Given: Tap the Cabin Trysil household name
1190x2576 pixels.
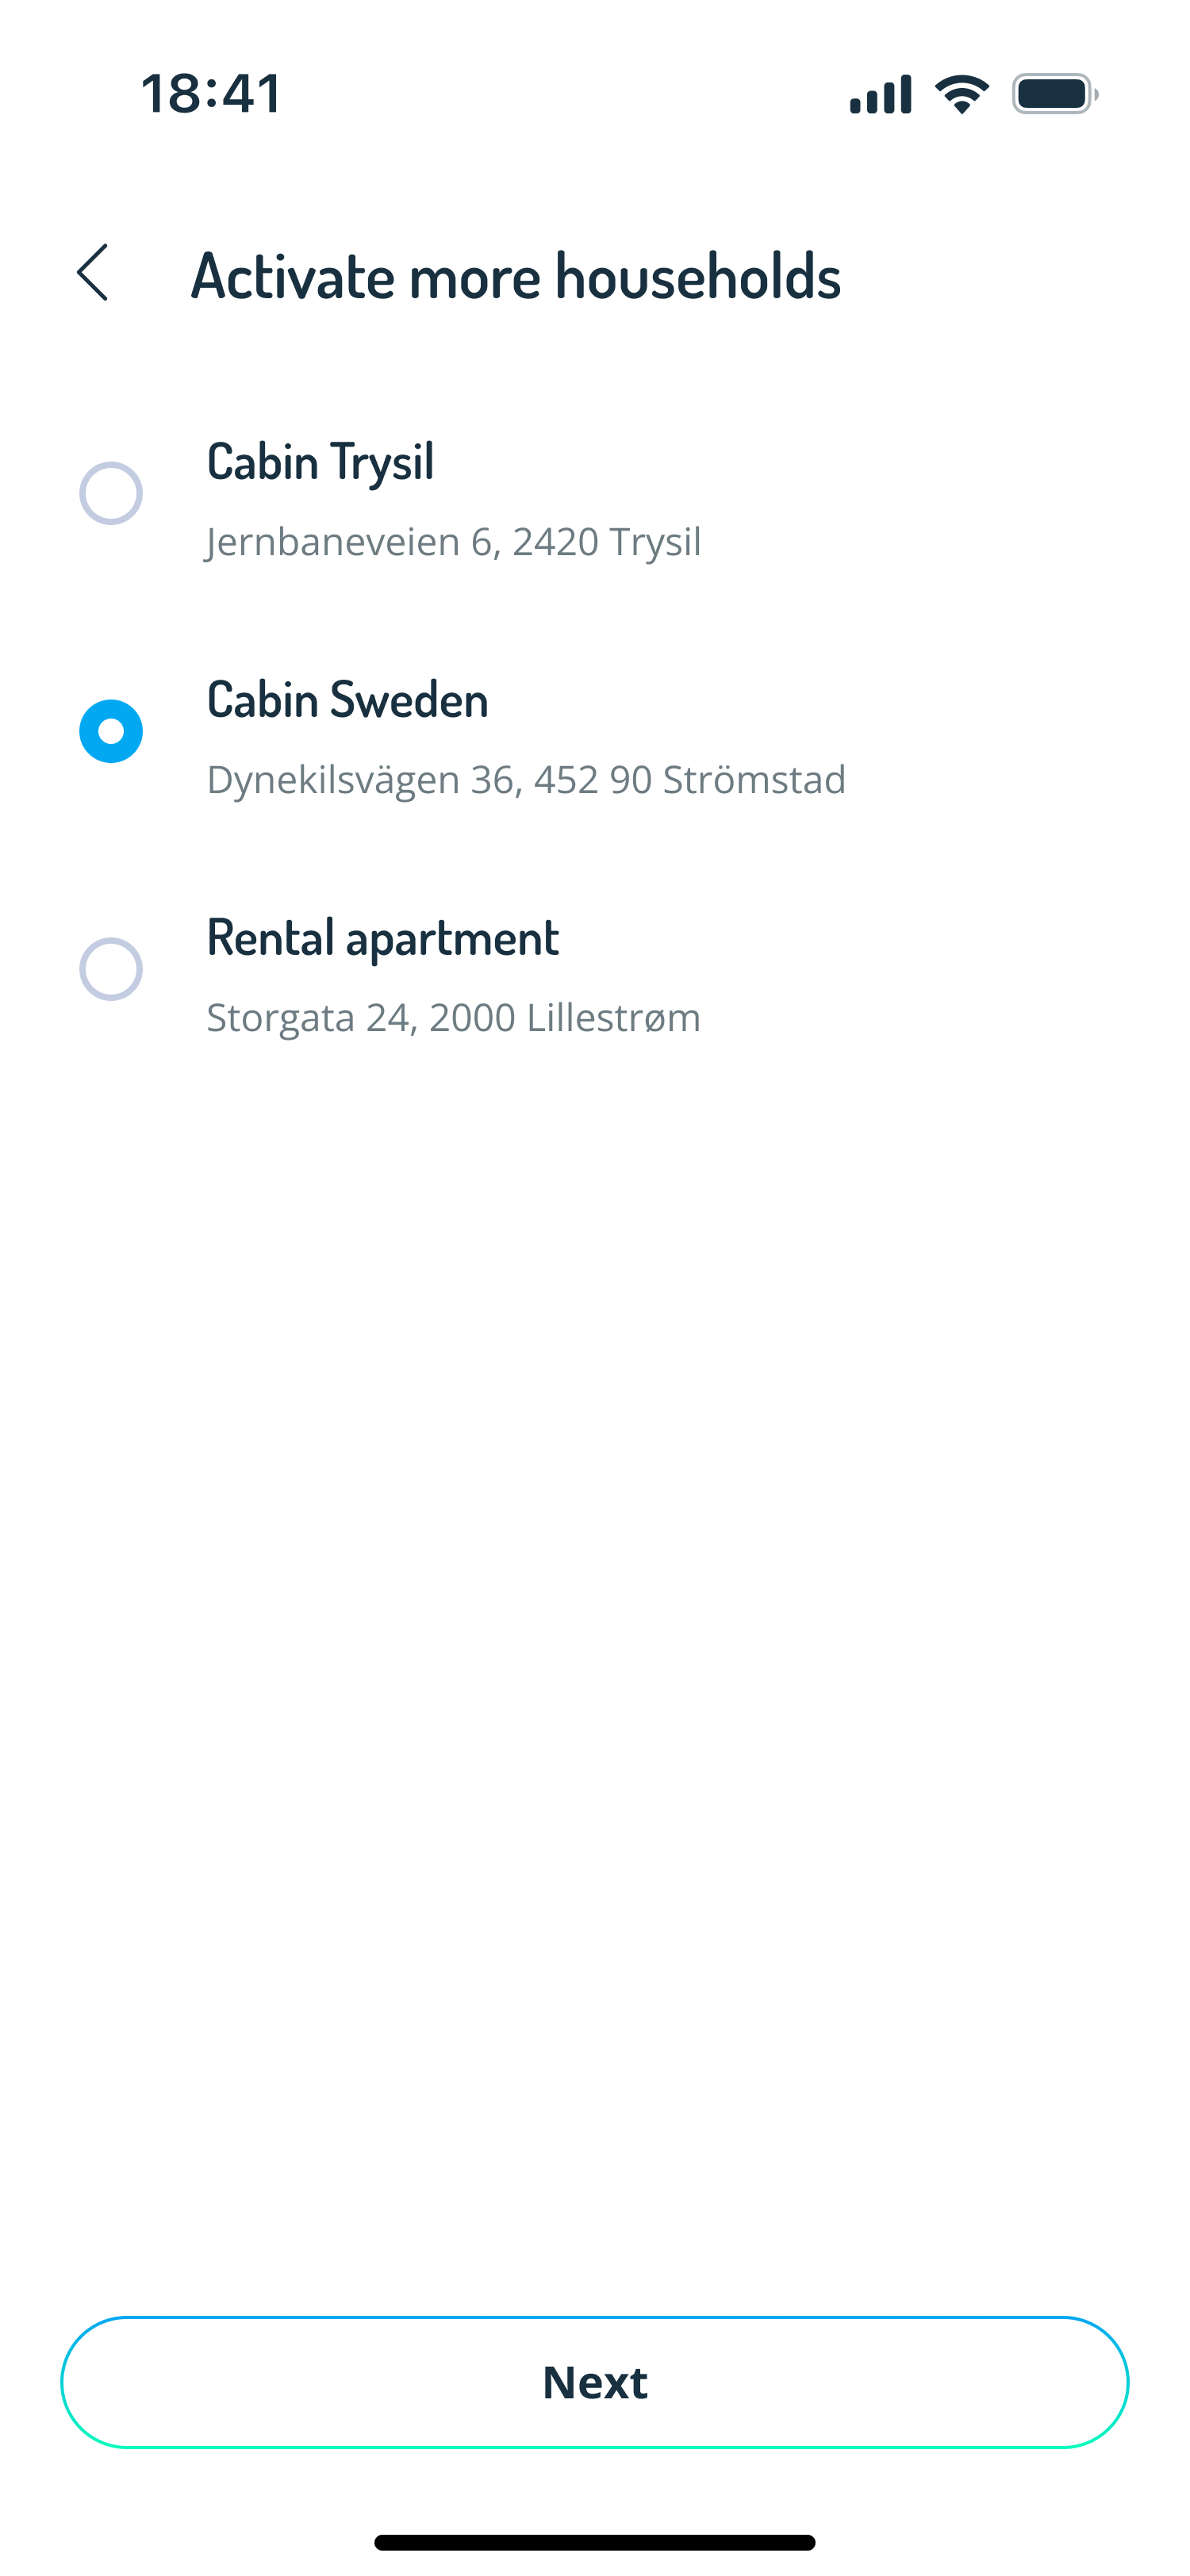Looking at the screenshot, I should (320, 462).
